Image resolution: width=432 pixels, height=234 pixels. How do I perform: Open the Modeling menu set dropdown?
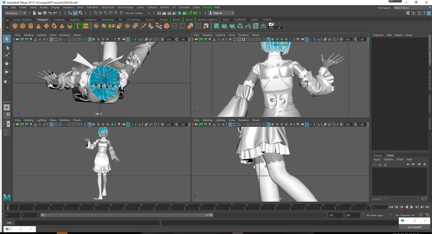(16, 13)
